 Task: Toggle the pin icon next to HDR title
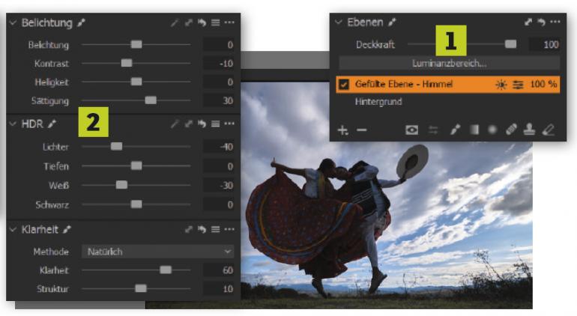click(52, 124)
